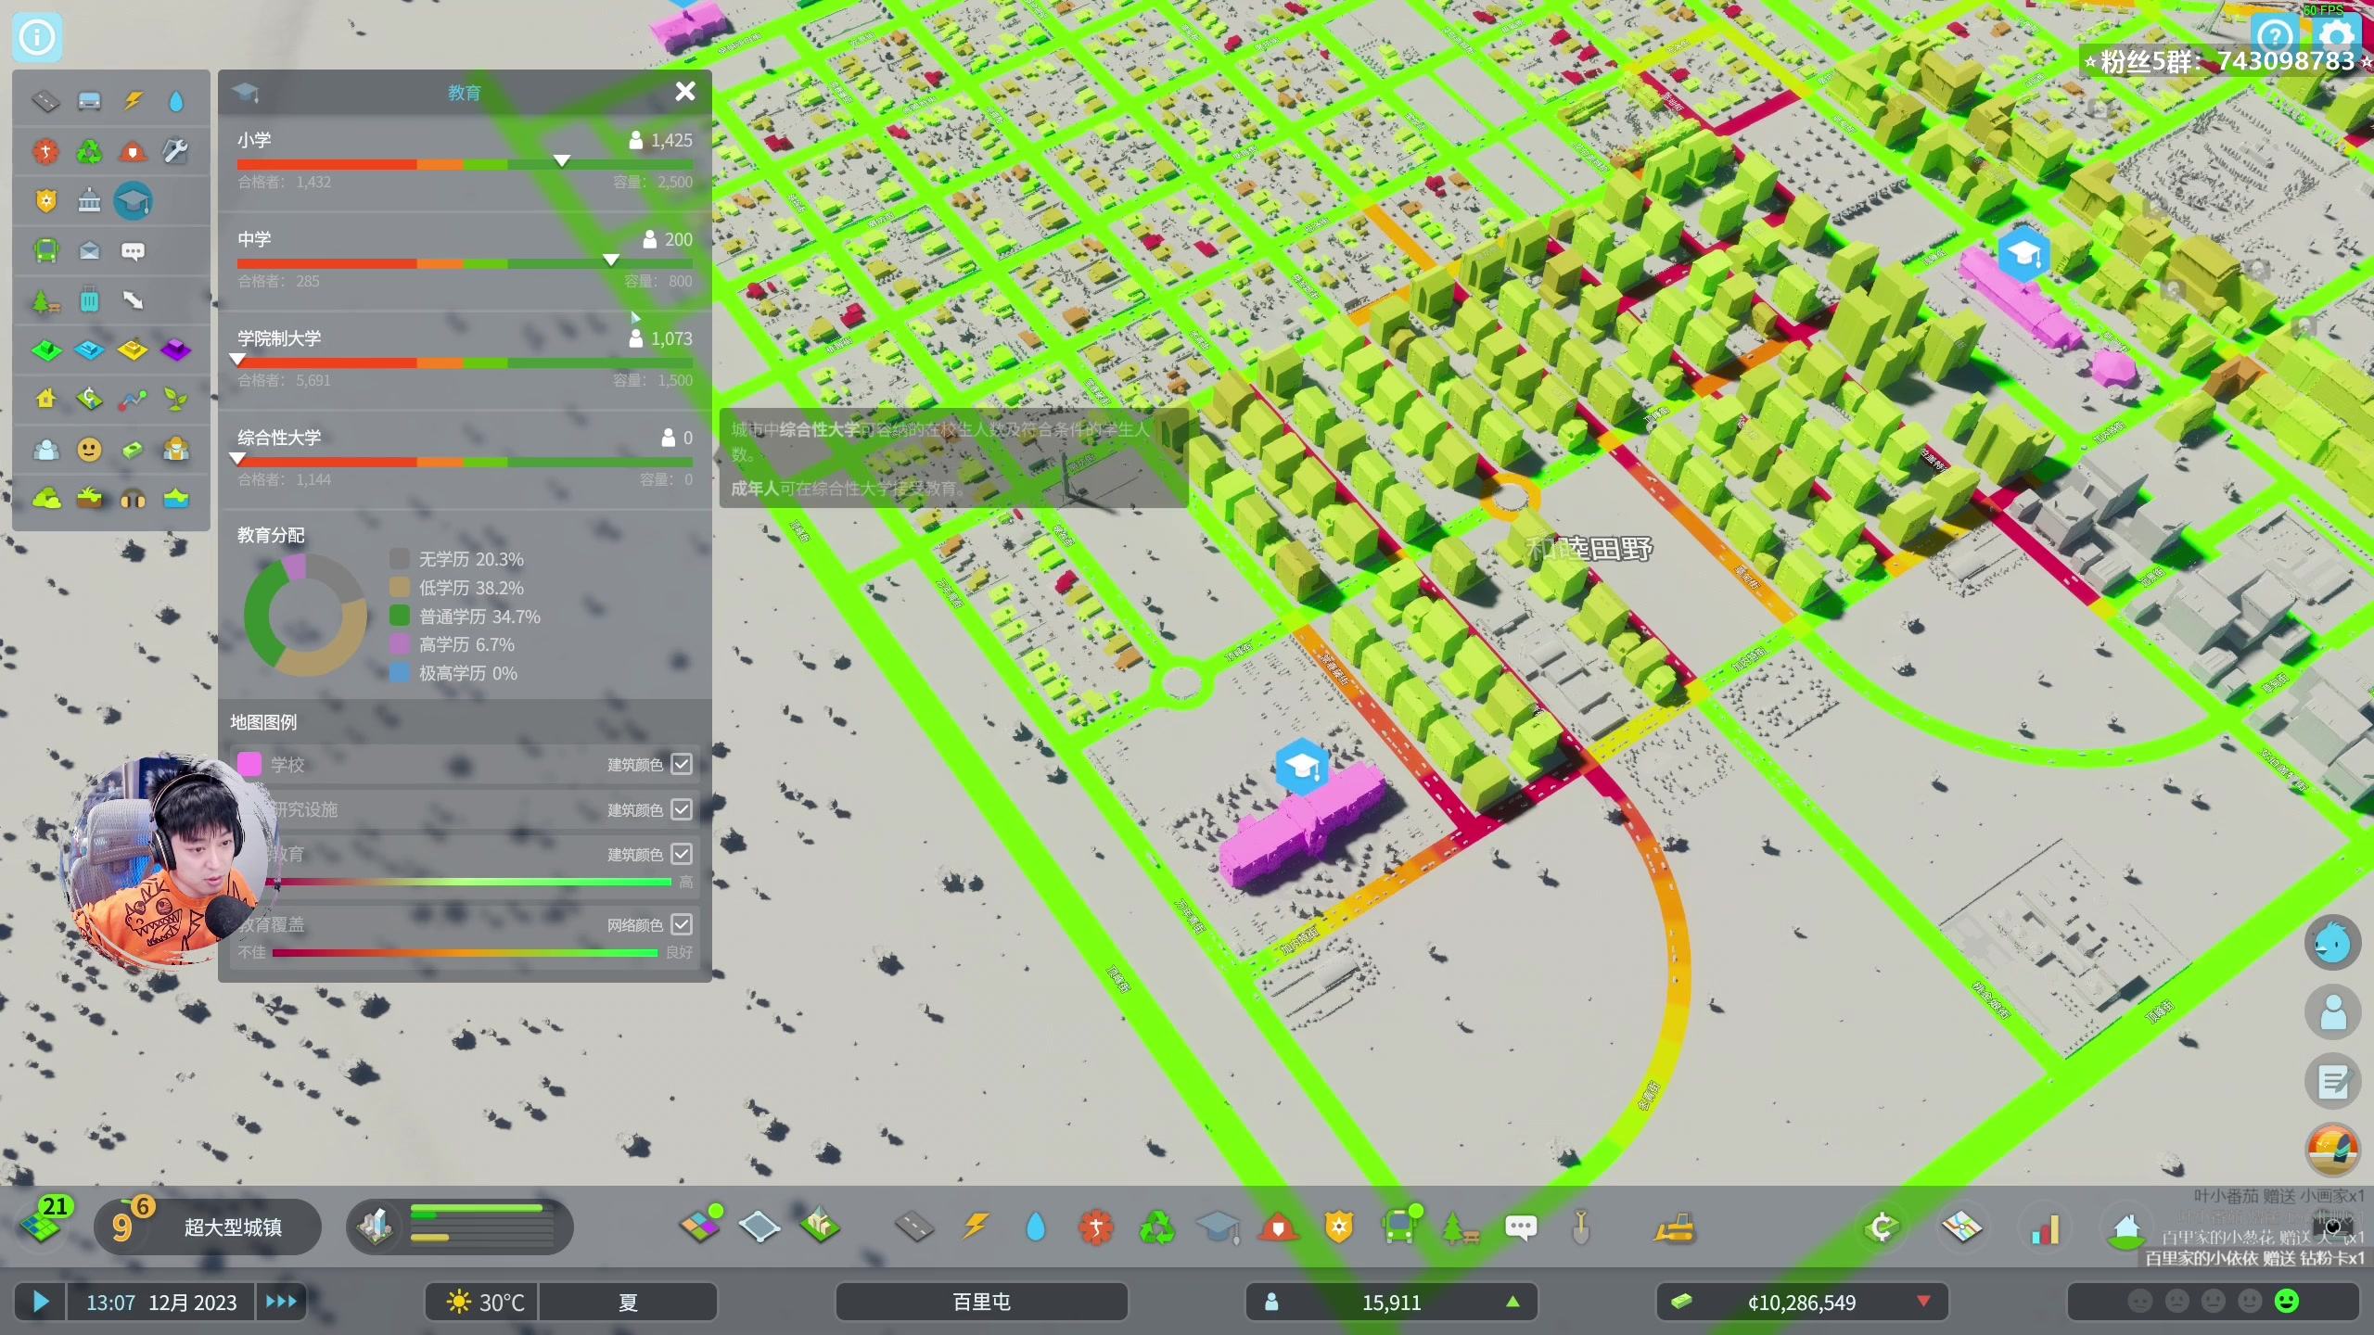Expand population trend arrow next to 15,911

(x=1513, y=1302)
